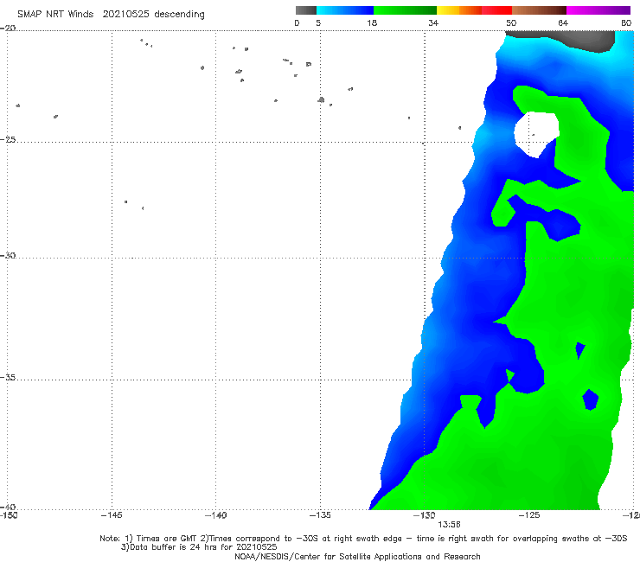Click the color bar label '64'

pos(563,22)
